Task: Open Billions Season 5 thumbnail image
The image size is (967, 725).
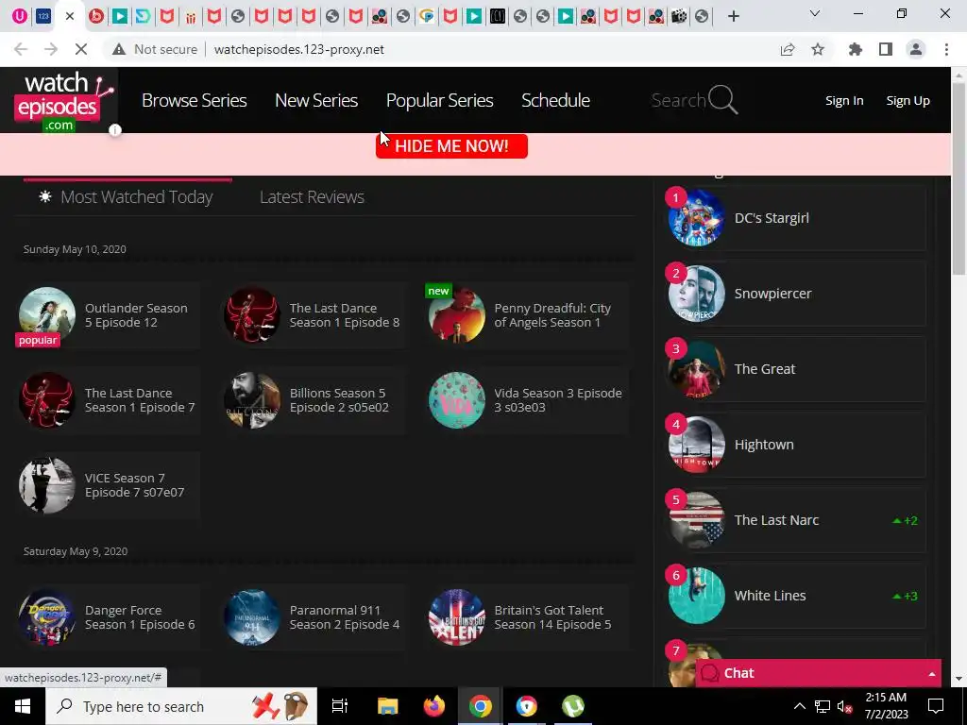Action: tap(251, 400)
